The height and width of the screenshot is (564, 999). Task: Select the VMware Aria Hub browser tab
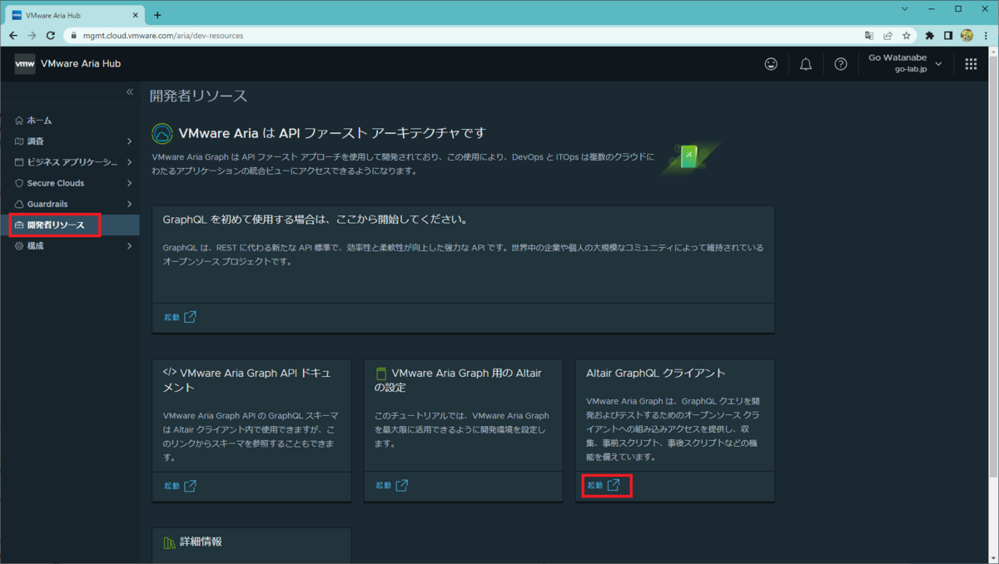coord(75,15)
